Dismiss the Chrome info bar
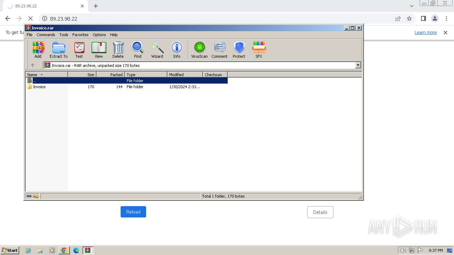Screen dimensions: 454x255 [x=445, y=32]
